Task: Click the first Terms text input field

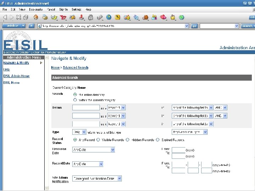Action: (86, 108)
